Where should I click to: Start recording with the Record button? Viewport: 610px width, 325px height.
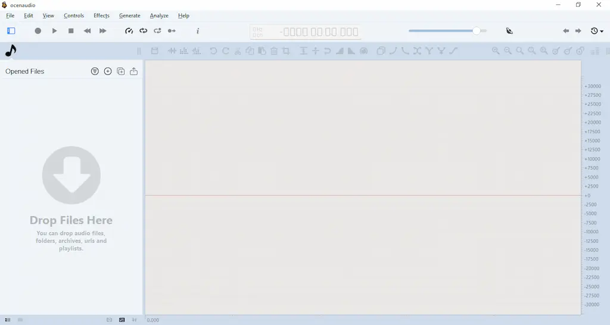click(38, 31)
